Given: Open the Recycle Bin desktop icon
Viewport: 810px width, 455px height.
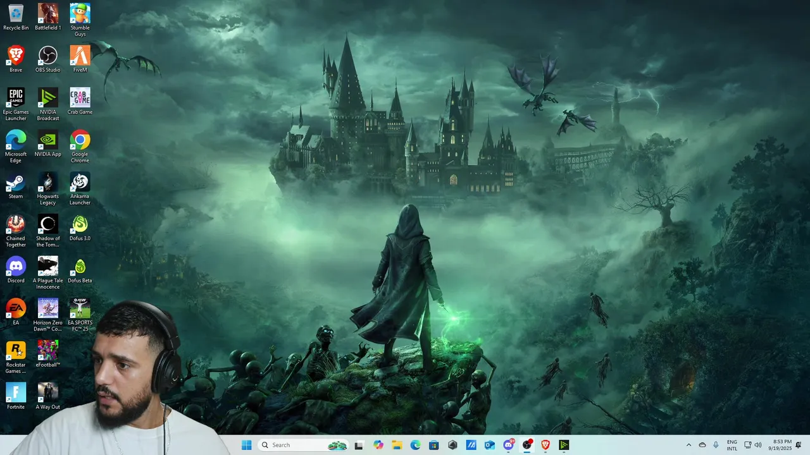Looking at the screenshot, I should click(x=16, y=17).
